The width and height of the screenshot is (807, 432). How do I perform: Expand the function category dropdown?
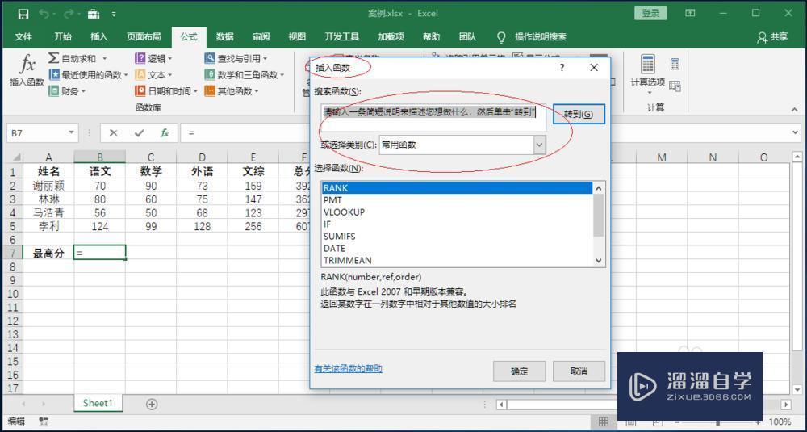tap(539, 145)
